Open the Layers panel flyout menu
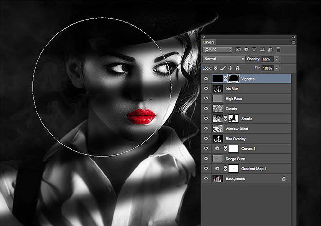The image size is (321, 226). tap(293, 42)
